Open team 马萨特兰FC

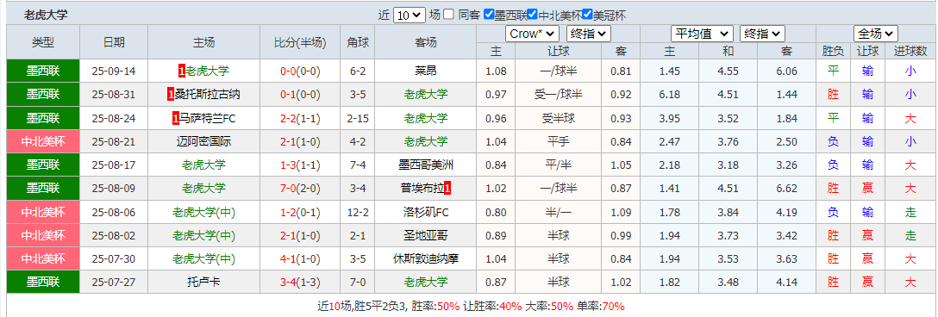(x=208, y=118)
